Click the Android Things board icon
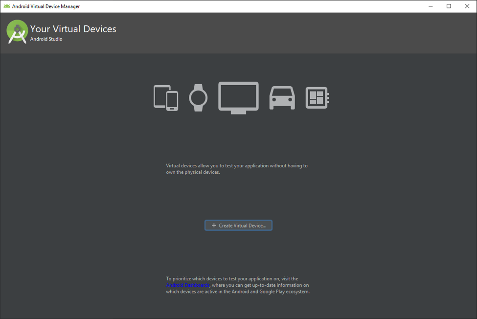Image resolution: width=477 pixels, height=319 pixels. [318, 98]
